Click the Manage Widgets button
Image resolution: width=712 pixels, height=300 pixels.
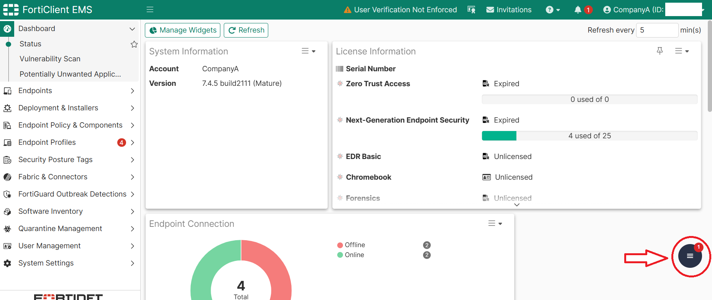tap(182, 30)
